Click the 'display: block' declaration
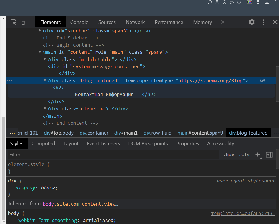This screenshot has width=279, height=224. 36,188
